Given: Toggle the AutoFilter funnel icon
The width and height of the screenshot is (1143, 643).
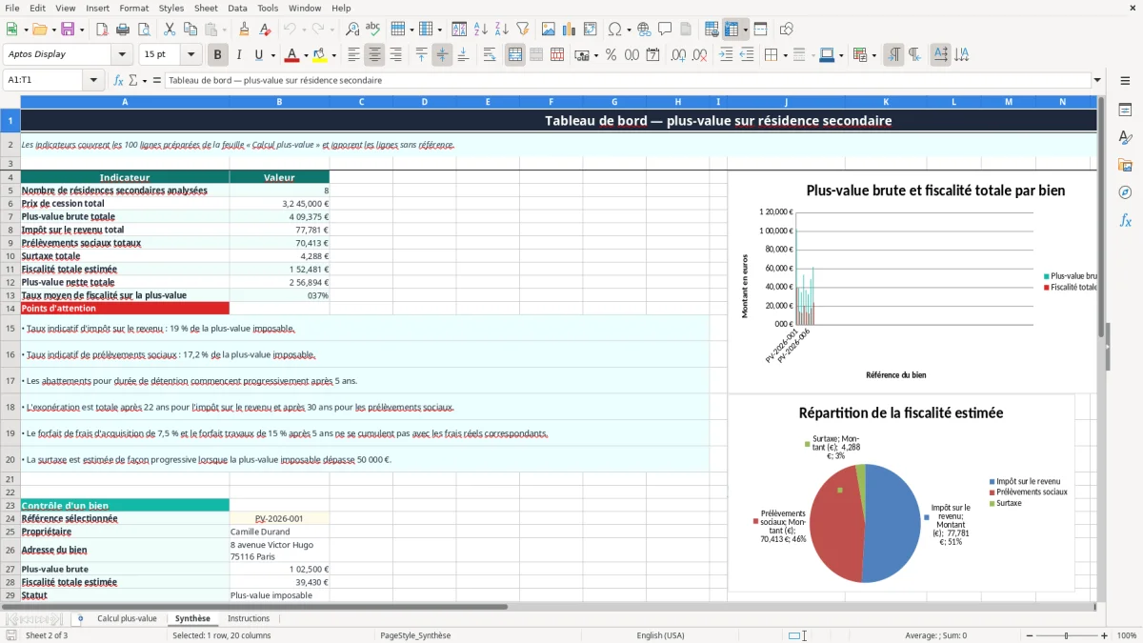Looking at the screenshot, I should pos(522,30).
